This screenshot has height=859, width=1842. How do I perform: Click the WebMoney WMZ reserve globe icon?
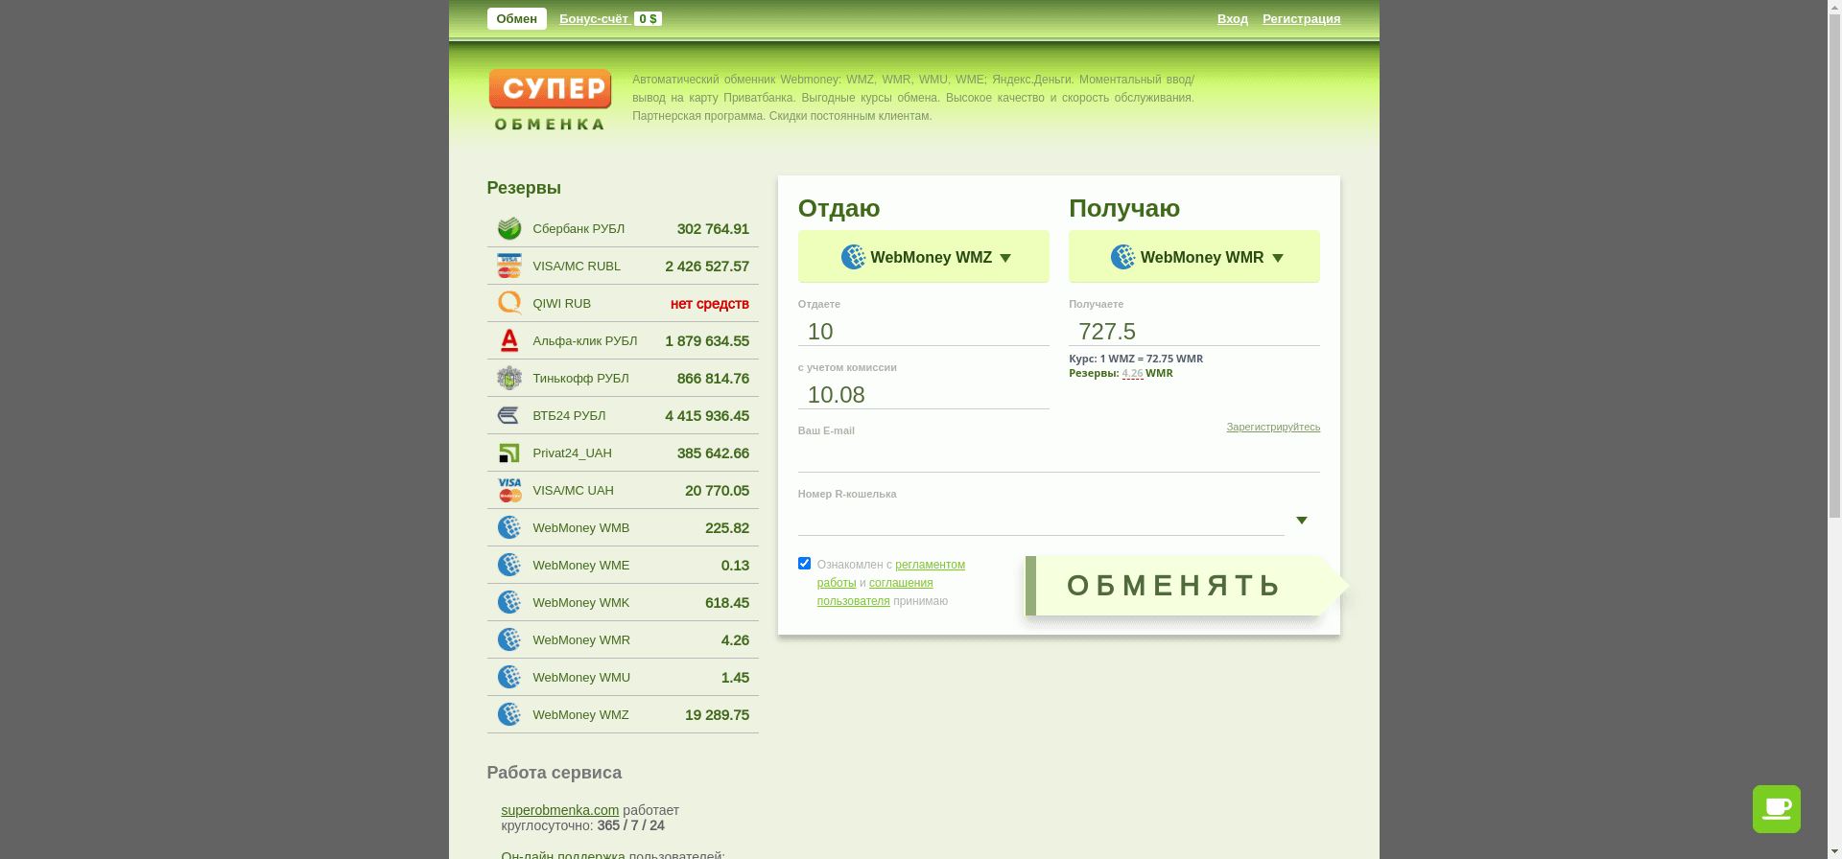pyautogui.click(x=509, y=714)
